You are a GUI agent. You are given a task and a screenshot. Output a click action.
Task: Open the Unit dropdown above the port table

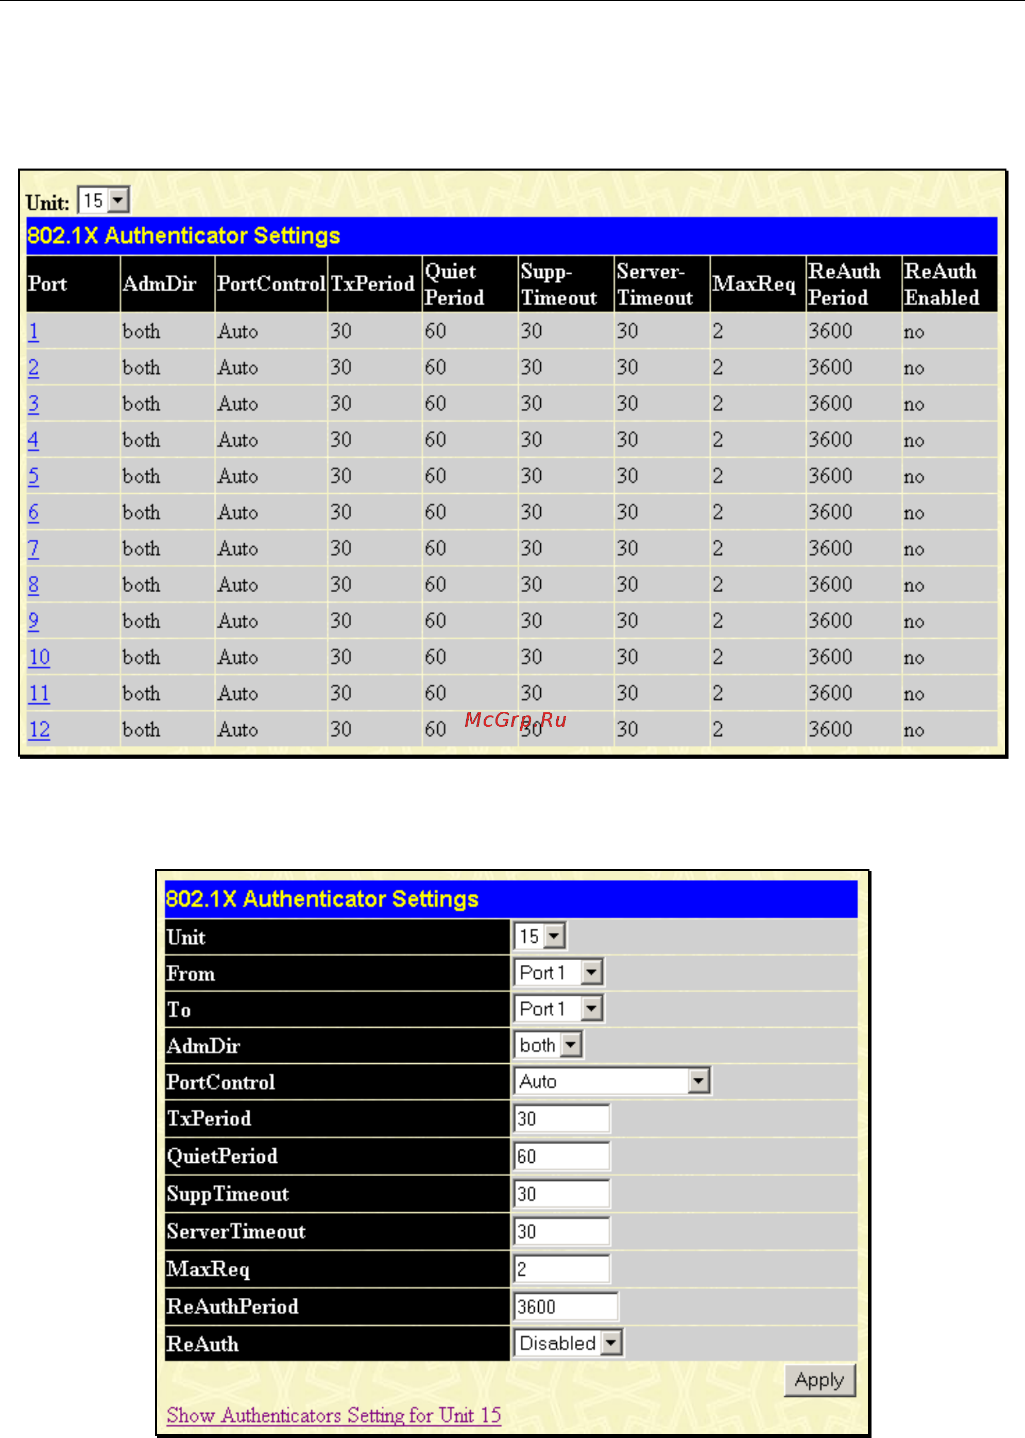pyautogui.click(x=104, y=201)
